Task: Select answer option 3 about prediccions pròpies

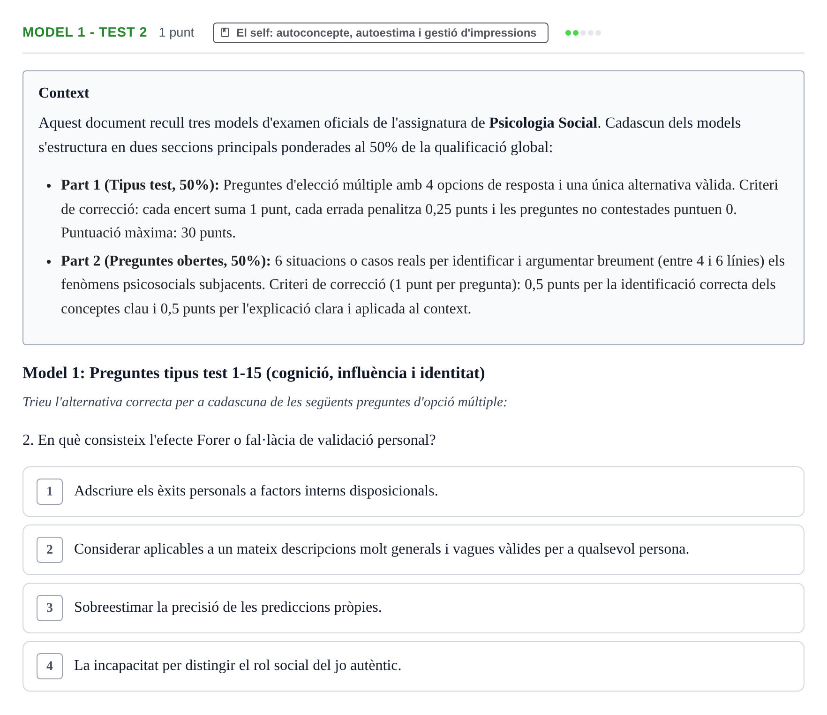Action: pos(413,608)
